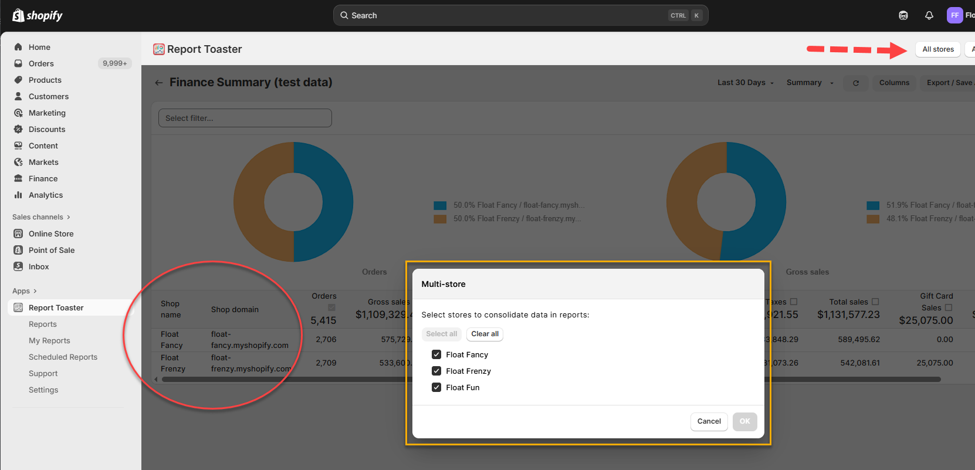The width and height of the screenshot is (975, 470).
Task: Expand the Summary dropdown
Action: (810, 83)
